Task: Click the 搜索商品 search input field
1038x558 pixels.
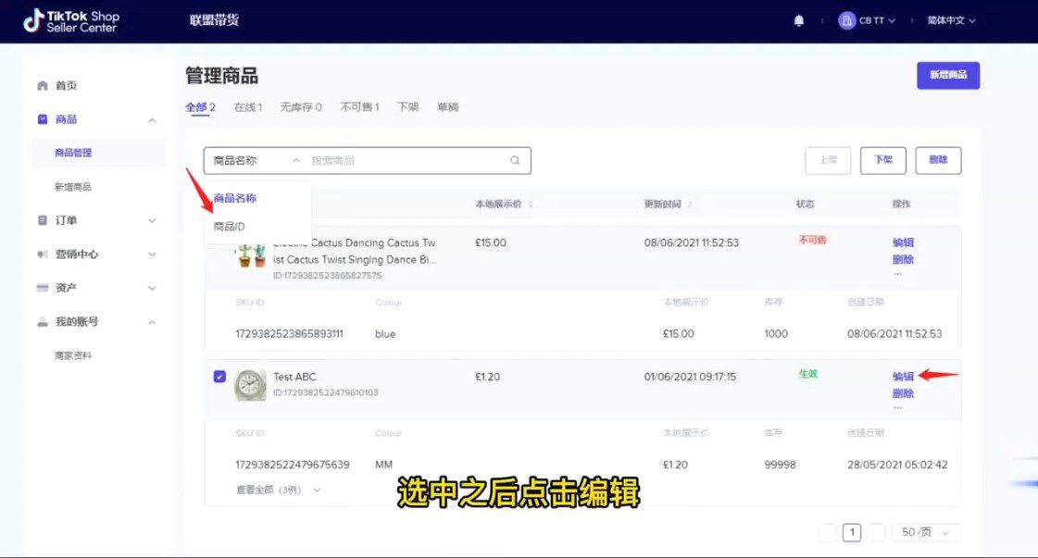Action: 407,160
